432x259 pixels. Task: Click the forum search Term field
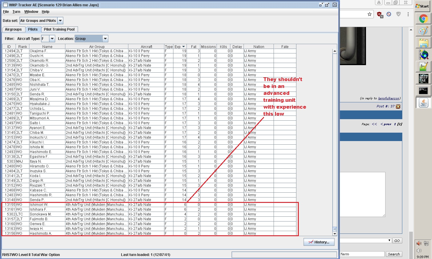pyautogui.click(x=362, y=254)
